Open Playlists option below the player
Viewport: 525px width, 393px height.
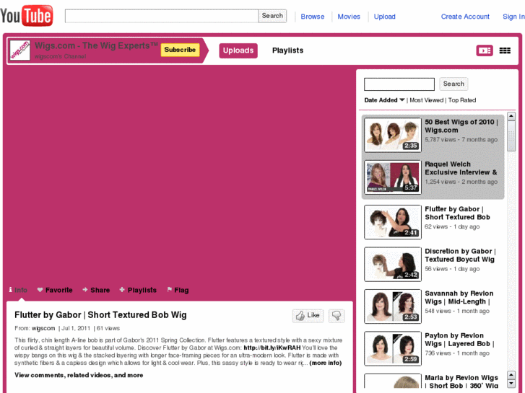coord(138,290)
